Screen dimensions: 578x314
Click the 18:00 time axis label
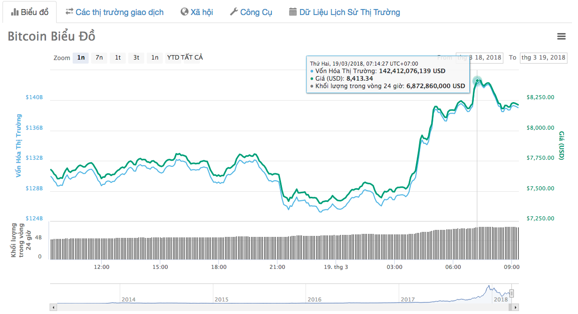click(x=218, y=267)
